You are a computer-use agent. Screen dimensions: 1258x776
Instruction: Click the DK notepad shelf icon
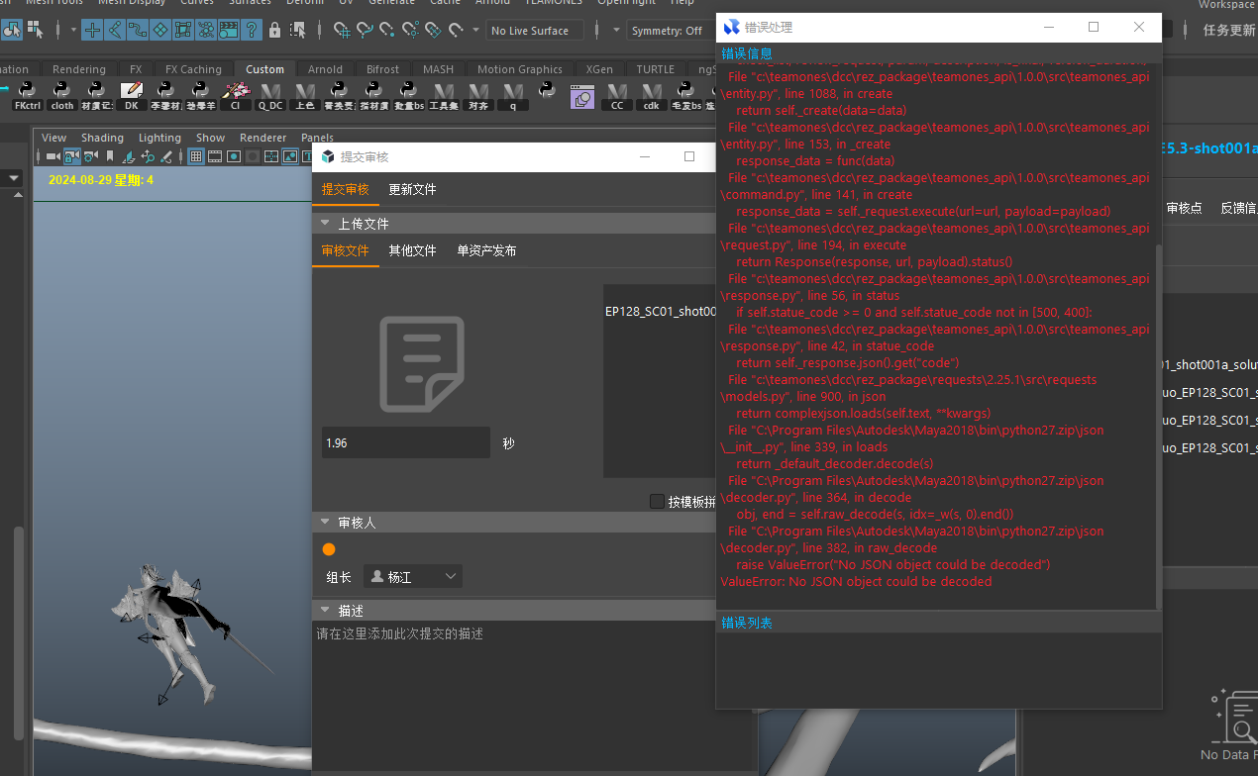pyautogui.click(x=131, y=93)
